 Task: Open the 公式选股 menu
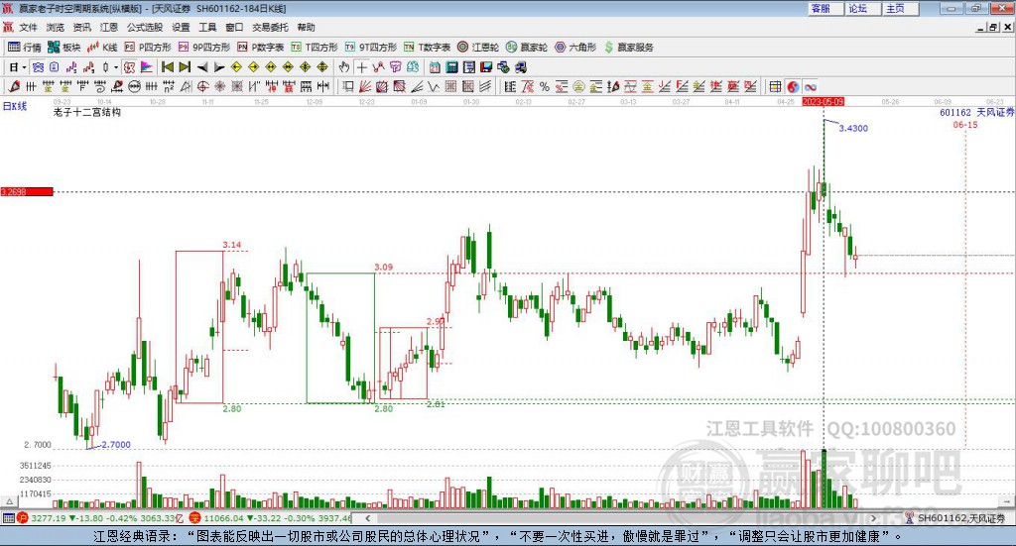point(145,27)
